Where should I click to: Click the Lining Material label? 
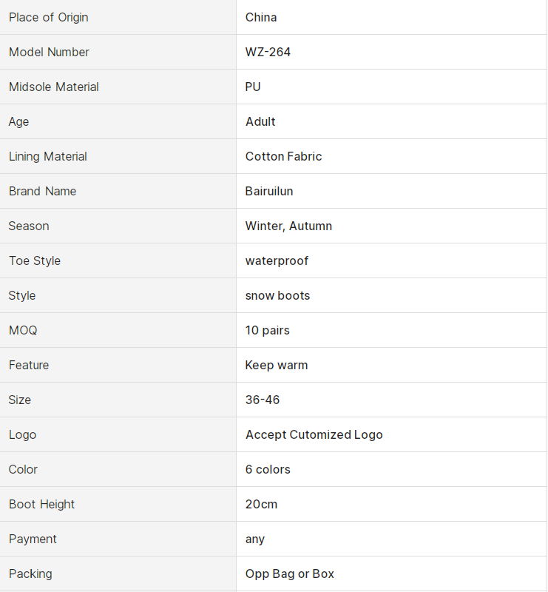(x=48, y=156)
